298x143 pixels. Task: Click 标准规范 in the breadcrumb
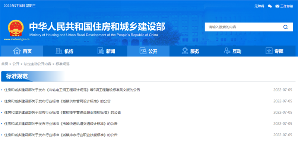[63, 64]
